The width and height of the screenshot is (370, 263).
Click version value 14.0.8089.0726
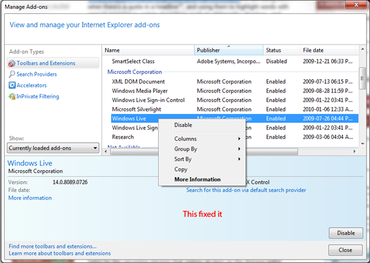(x=70, y=182)
